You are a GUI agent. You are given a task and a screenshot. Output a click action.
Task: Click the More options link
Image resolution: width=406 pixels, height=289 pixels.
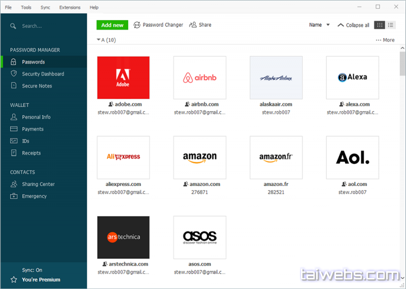385,40
